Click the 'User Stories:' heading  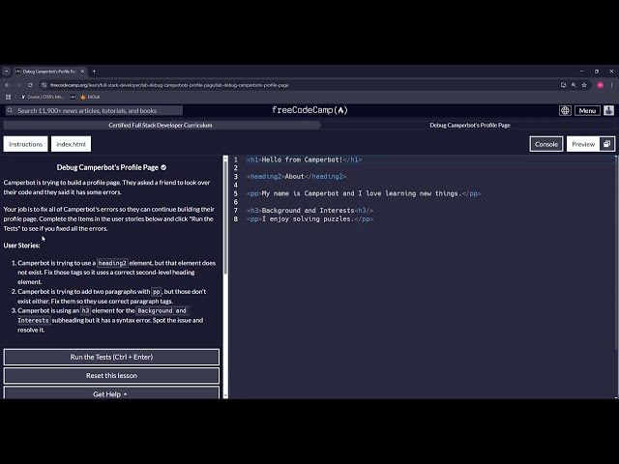(21, 246)
